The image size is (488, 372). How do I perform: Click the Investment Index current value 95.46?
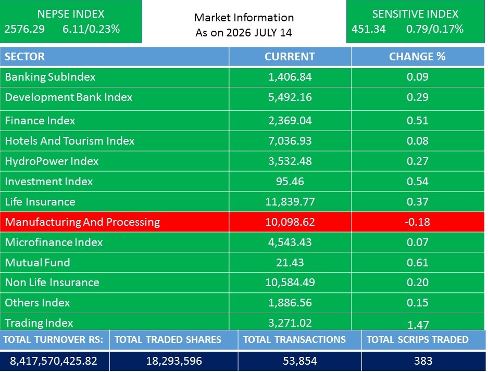[290, 182]
